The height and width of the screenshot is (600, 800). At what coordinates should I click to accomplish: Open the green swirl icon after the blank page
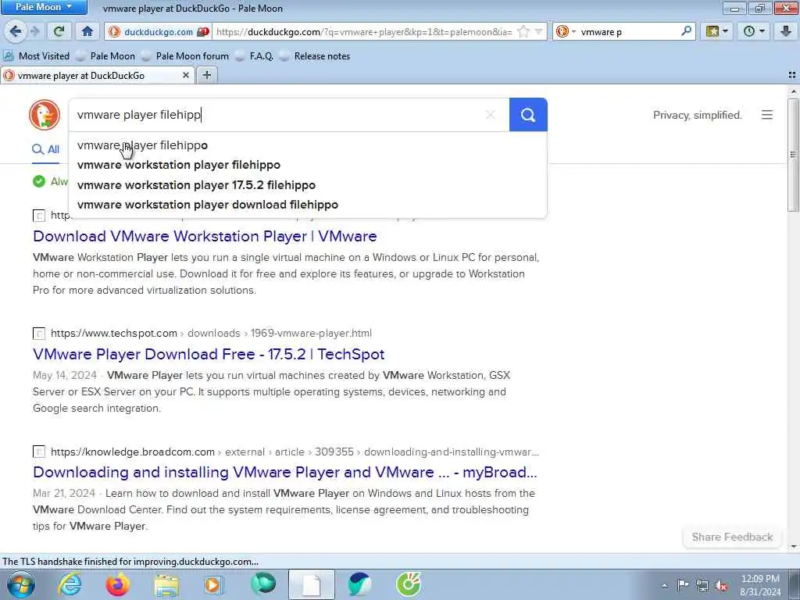[x=359, y=584]
